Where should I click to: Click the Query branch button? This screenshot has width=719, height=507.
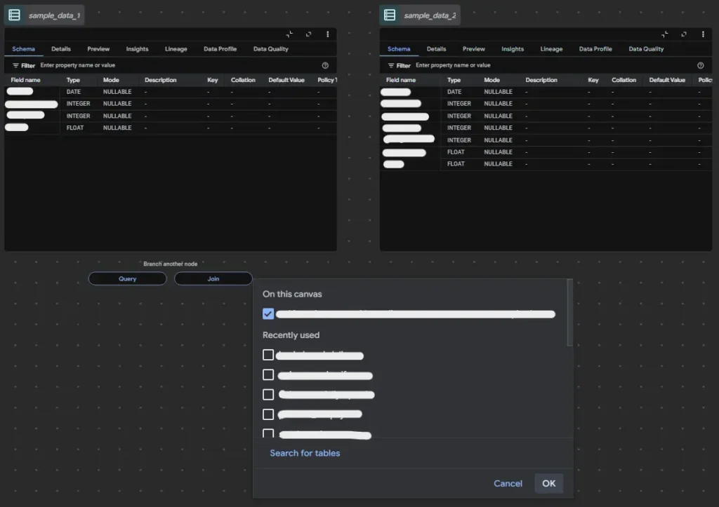click(x=128, y=278)
